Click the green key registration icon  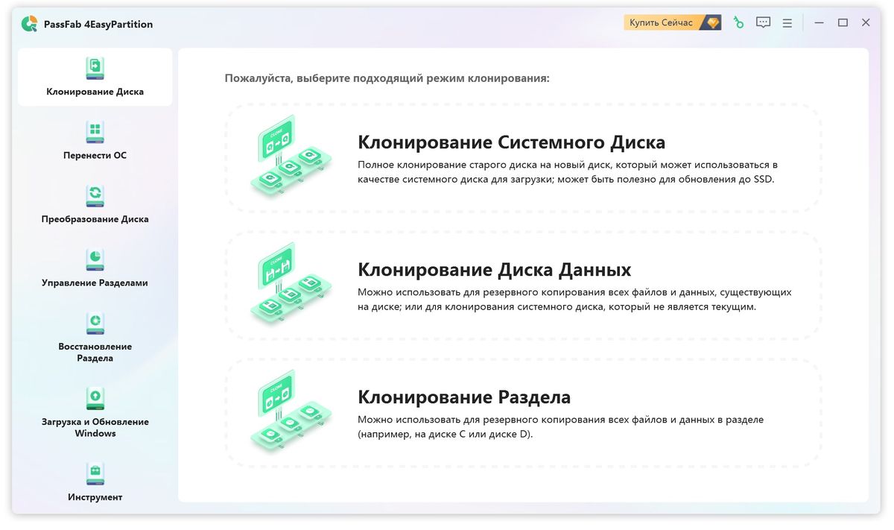(x=738, y=23)
